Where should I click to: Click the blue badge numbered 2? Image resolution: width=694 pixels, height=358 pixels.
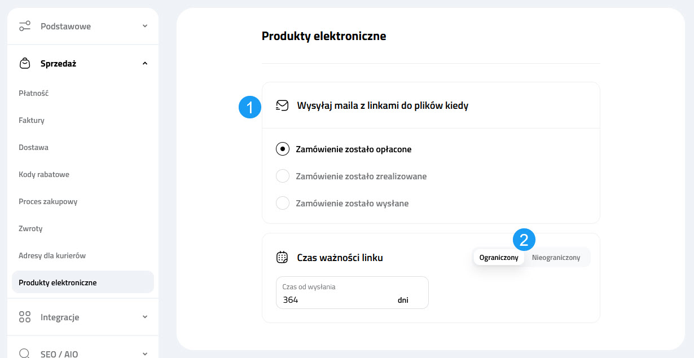tap(524, 240)
